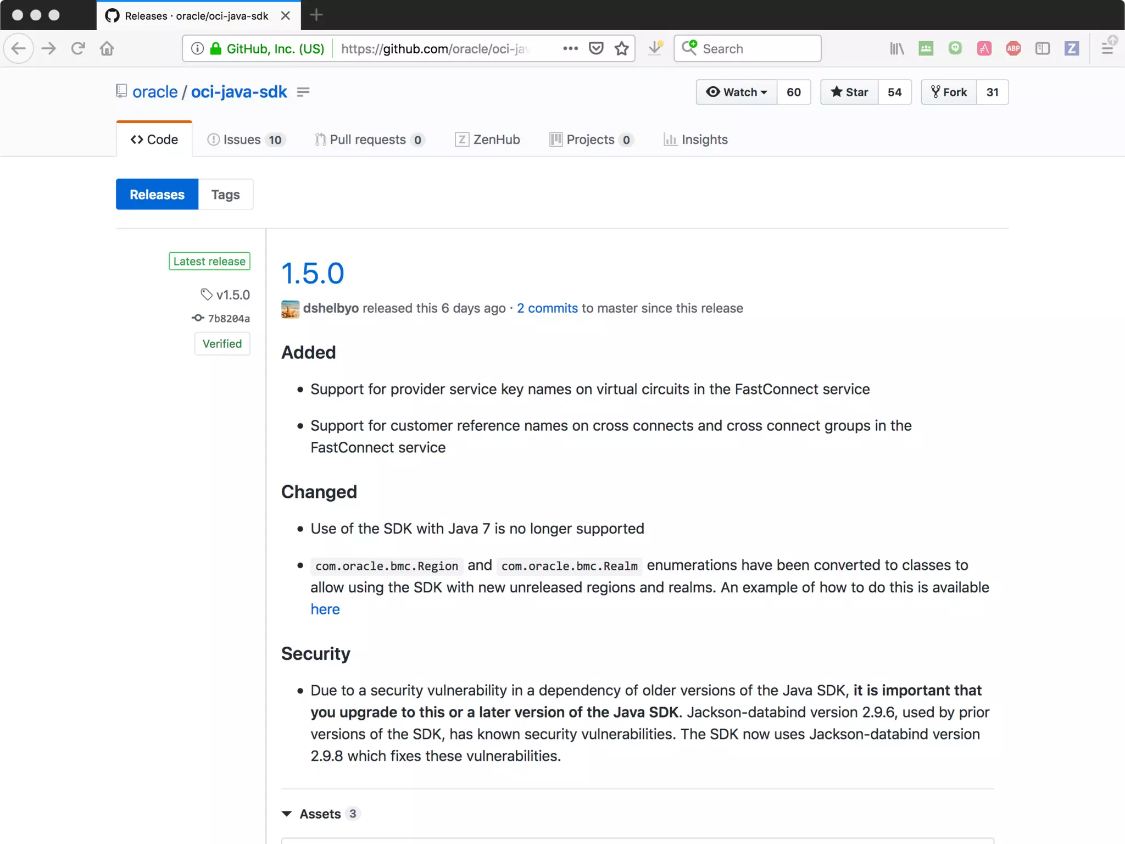
Task: Click the Pocket save icon
Action: (x=595, y=48)
